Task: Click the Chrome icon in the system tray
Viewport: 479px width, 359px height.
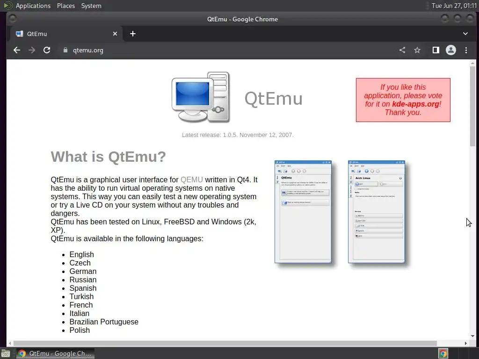Action: pos(443,353)
